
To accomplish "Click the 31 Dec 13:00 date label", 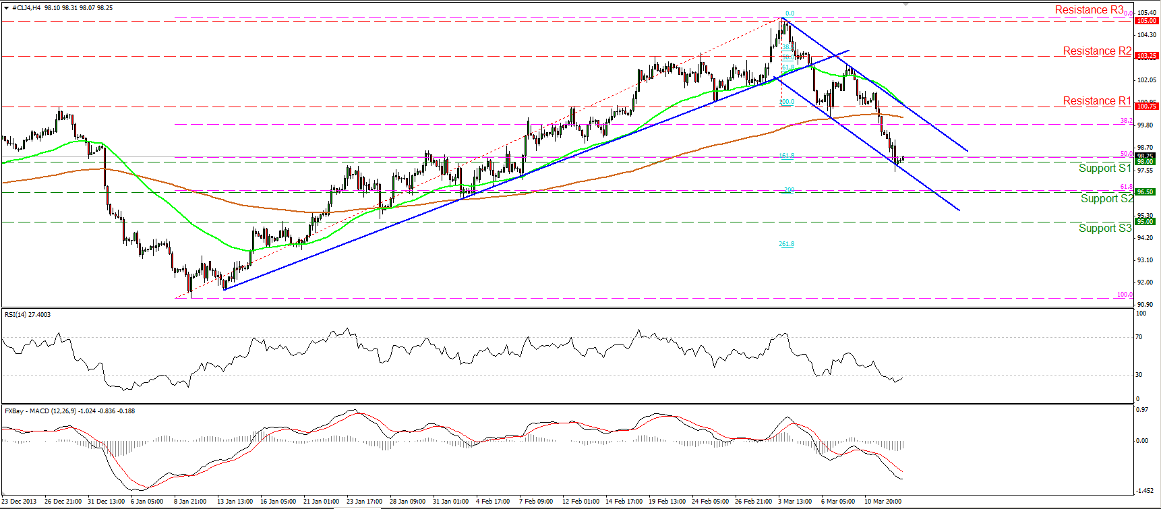I will [106, 502].
